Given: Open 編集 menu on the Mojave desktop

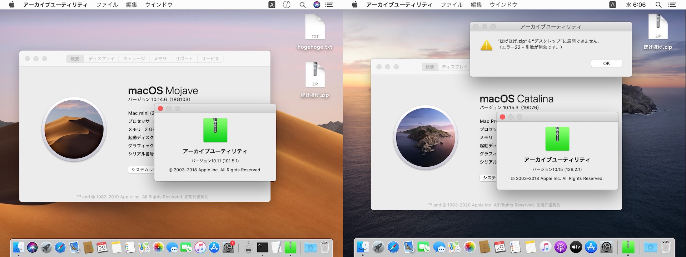Looking at the screenshot, I should pyautogui.click(x=131, y=5).
